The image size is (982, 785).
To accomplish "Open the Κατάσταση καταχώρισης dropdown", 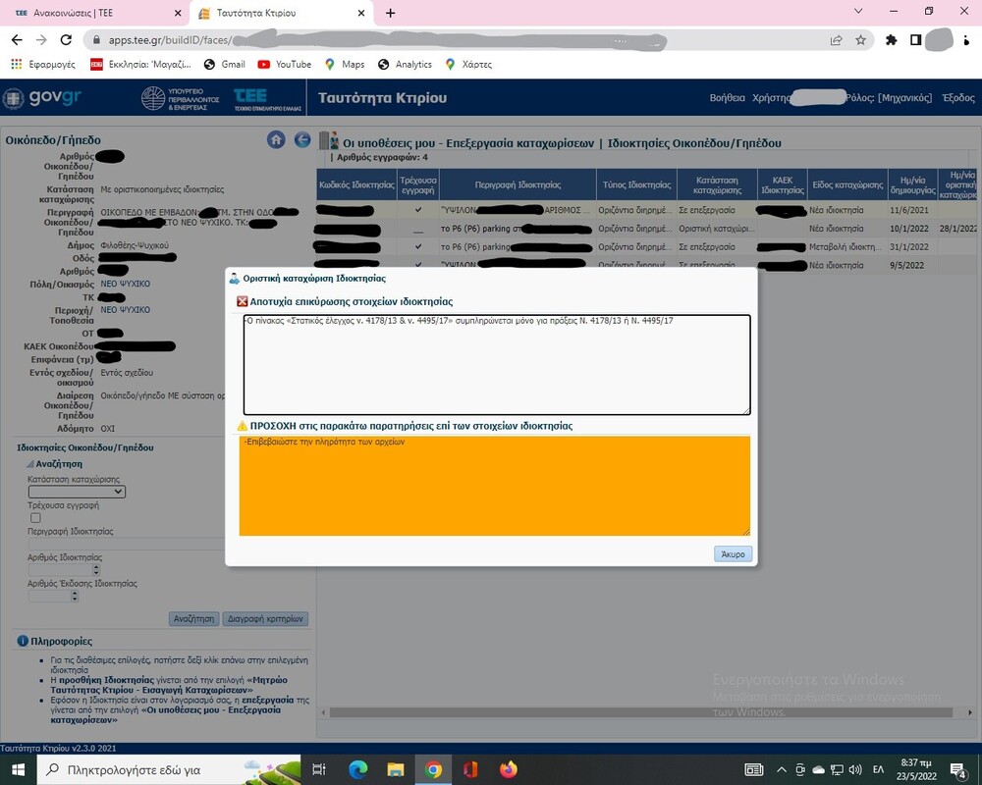I will point(77,492).
